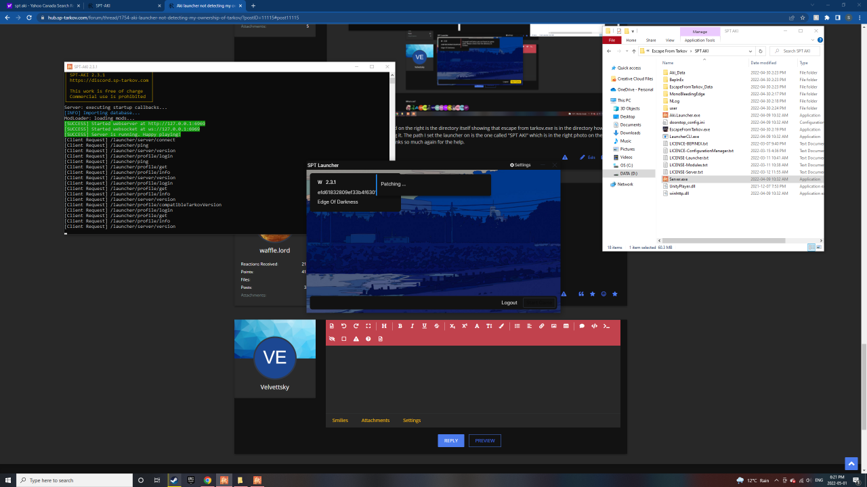Apply Superscript in the editor toolbar
Image resolution: width=867 pixels, height=487 pixels.
[465, 326]
